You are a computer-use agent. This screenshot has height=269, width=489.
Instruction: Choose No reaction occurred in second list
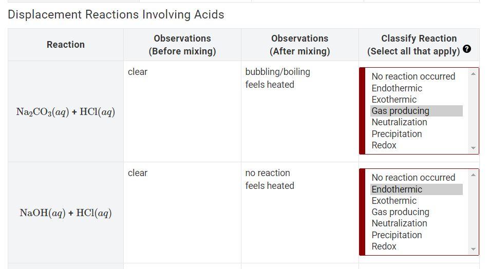(x=417, y=177)
